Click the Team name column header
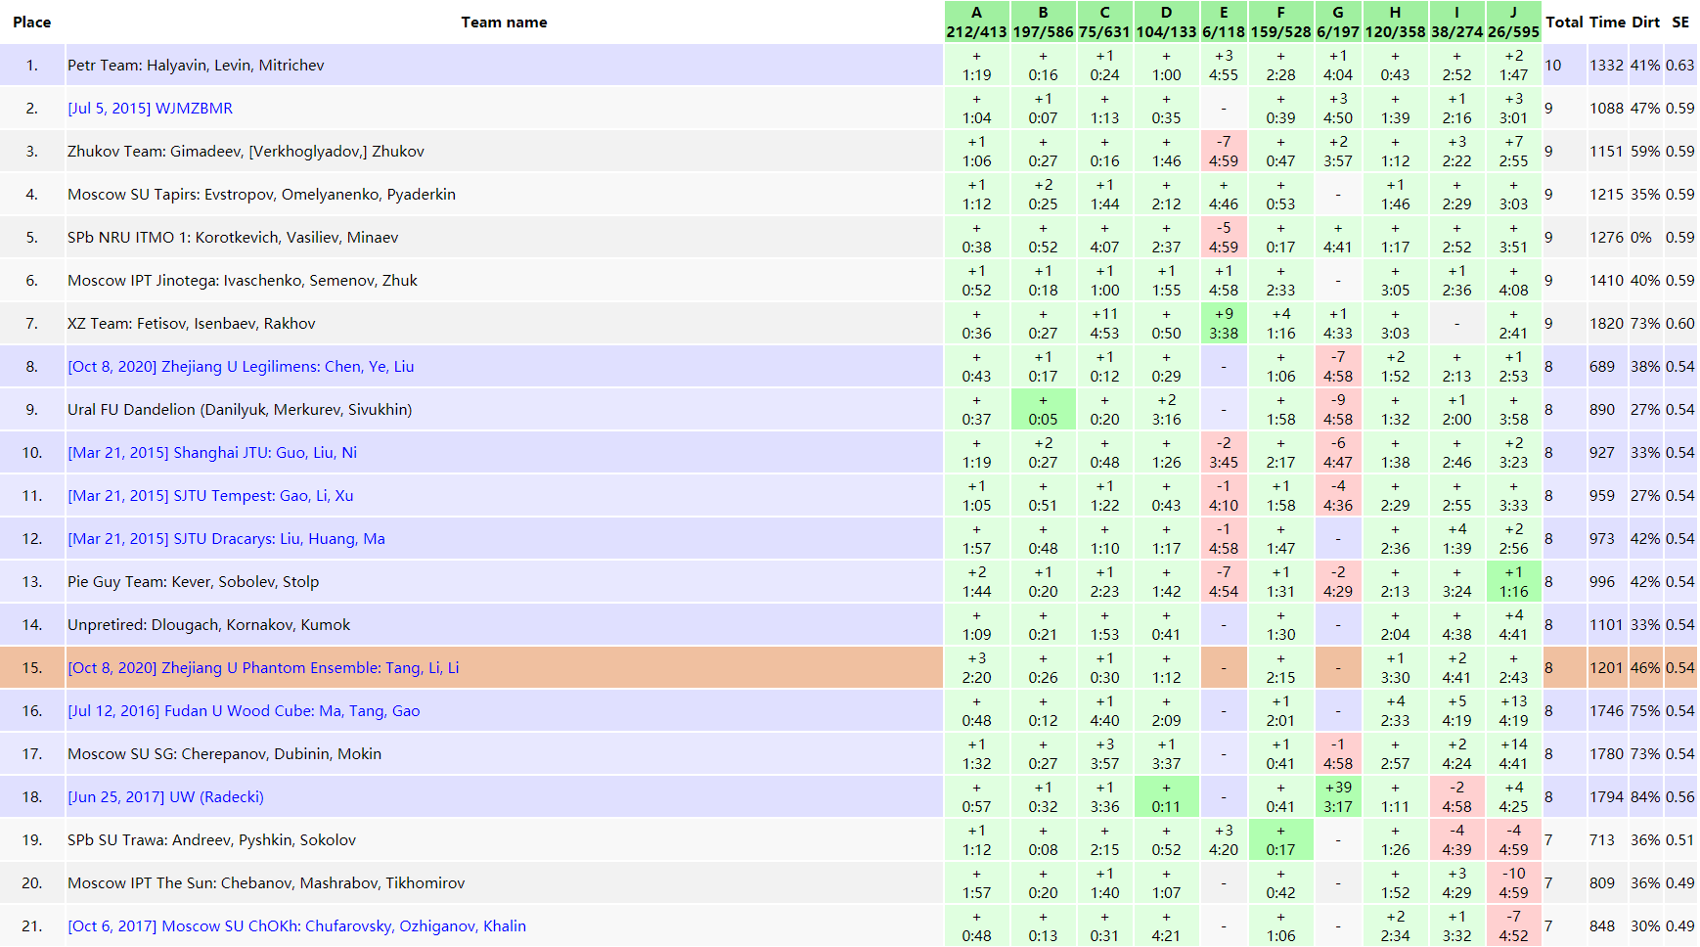Image resolution: width=1700 pixels, height=947 pixels. (504, 22)
